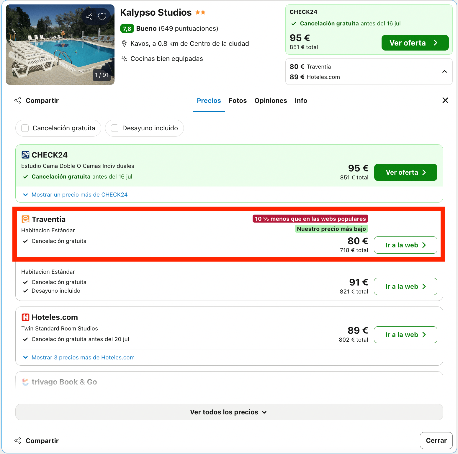This screenshot has width=458, height=454.
Task: Enable the 'Cancelación gratuita' filter checkbox
Action: (25, 128)
